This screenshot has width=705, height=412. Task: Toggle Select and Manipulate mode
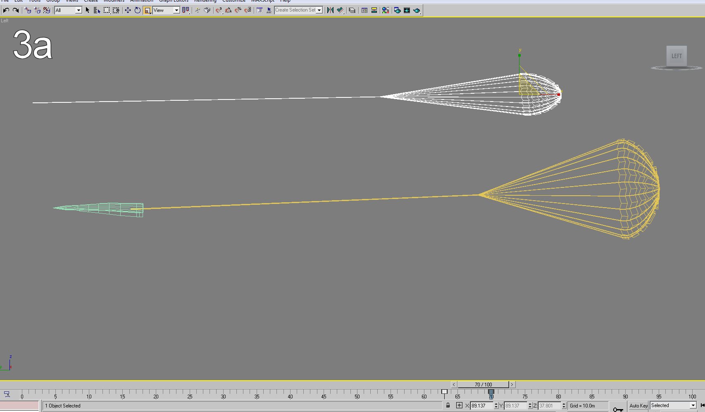[198, 10]
